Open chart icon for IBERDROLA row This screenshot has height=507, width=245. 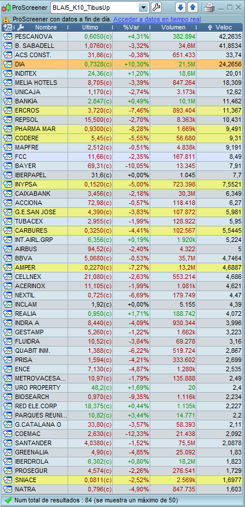(x=7, y=461)
